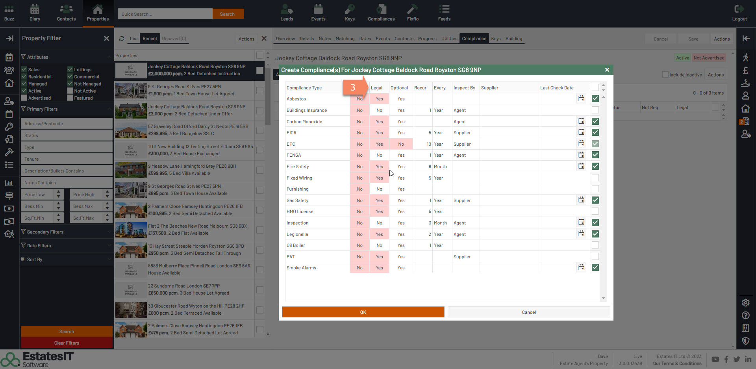Switch to the Recent properties tab

pos(150,39)
